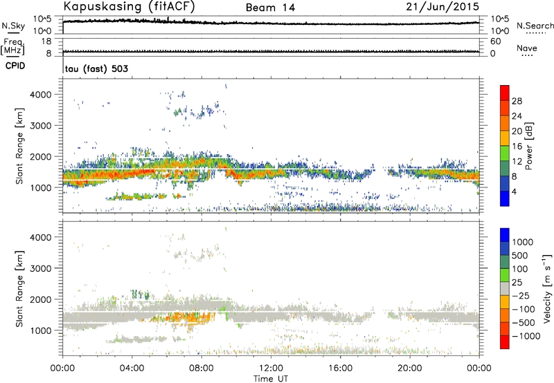The width and height of the screenshot is (554, 383).
Task: Pick the red bottom segment of velocity colorbar
Action: pyautogui.click(x=505, y=342)
